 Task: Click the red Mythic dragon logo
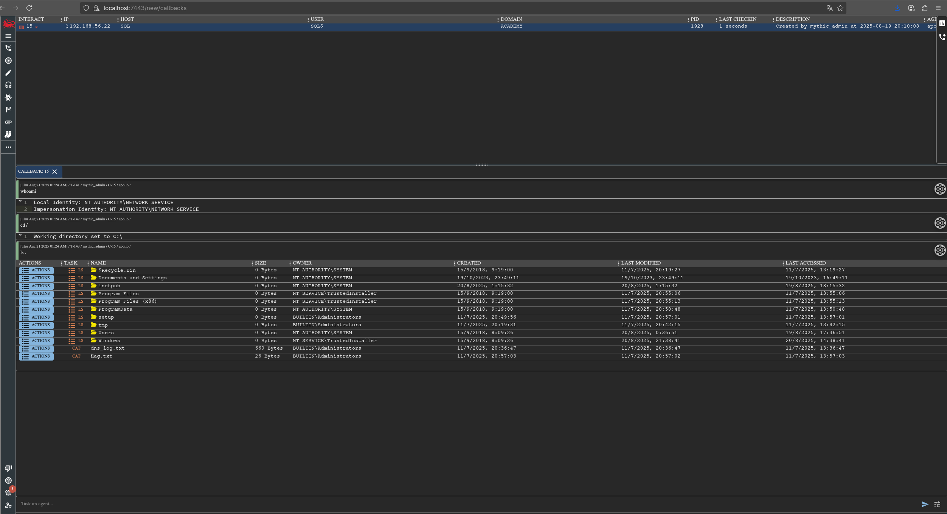tap(8, 24)
